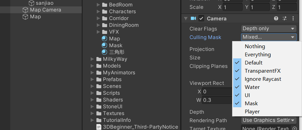
Task: Edit Viewport Rect X value
Action: [217, 92]
